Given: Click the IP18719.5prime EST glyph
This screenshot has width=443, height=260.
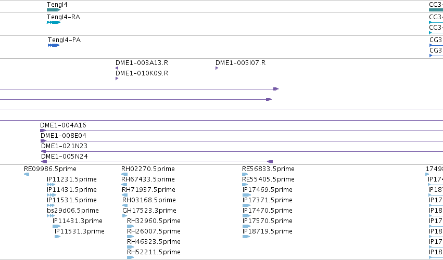Looking at the screenshot, I should (246, 237).
